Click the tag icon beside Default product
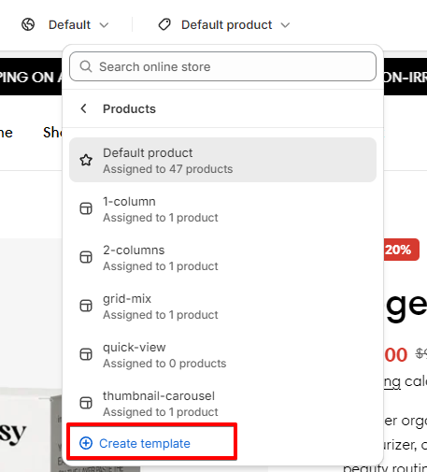This screenshot has width=427, height=472. [x=164, y=24]
